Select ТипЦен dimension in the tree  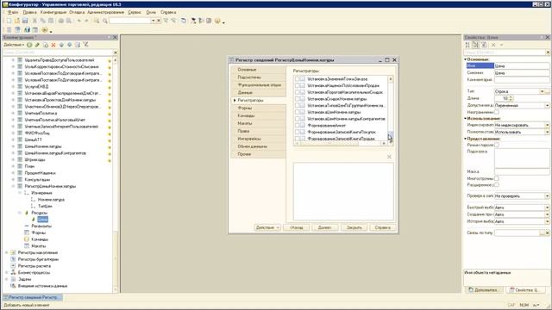(45, 206)
